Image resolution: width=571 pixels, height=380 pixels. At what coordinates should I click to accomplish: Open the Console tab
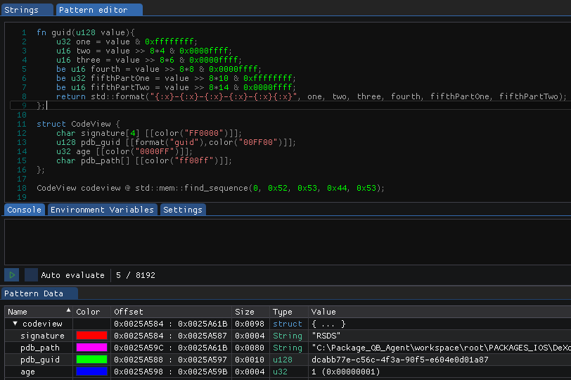coord(24,210)
